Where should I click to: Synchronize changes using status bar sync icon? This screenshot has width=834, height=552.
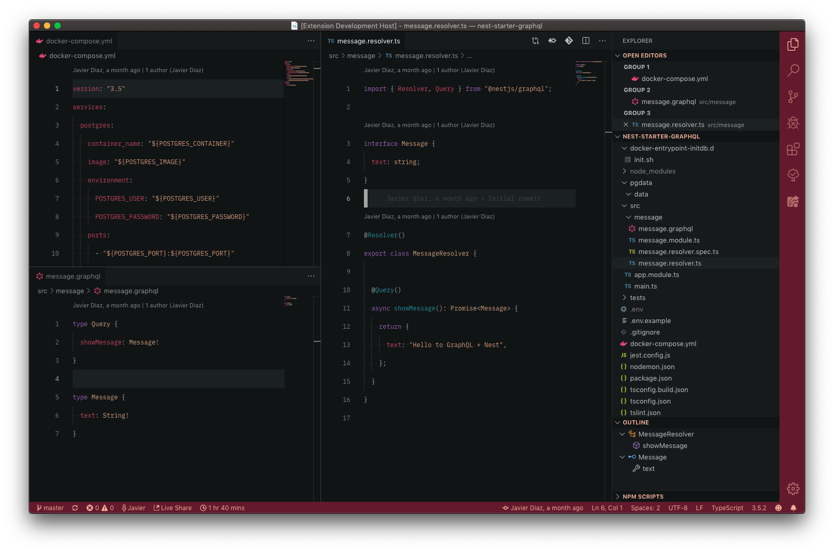click(x=75, y=508)
